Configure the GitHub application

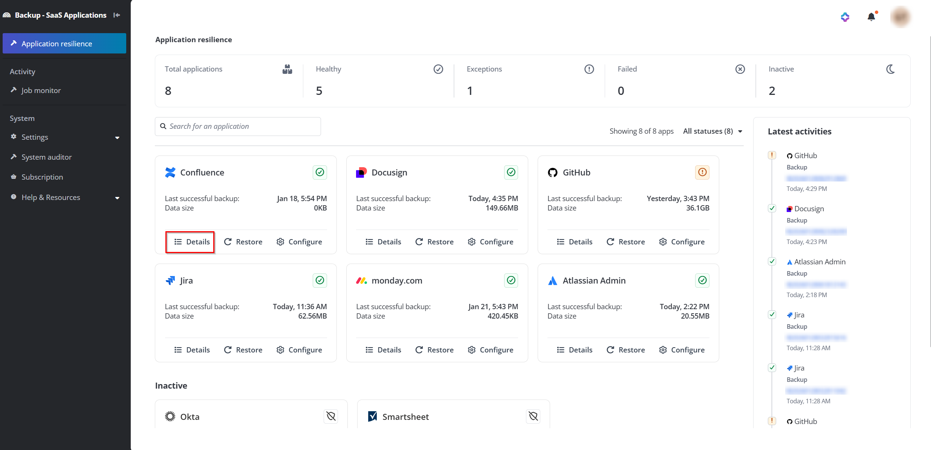(x=682, y=242)
